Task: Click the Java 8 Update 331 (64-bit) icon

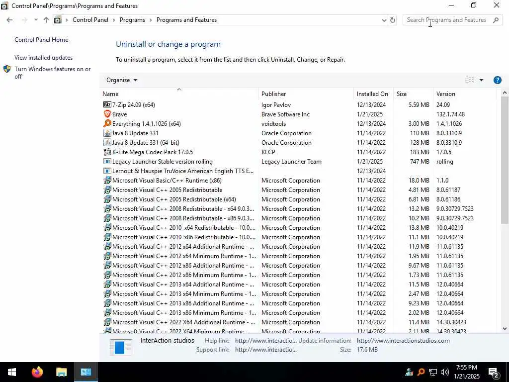Action: coord(107,142)
